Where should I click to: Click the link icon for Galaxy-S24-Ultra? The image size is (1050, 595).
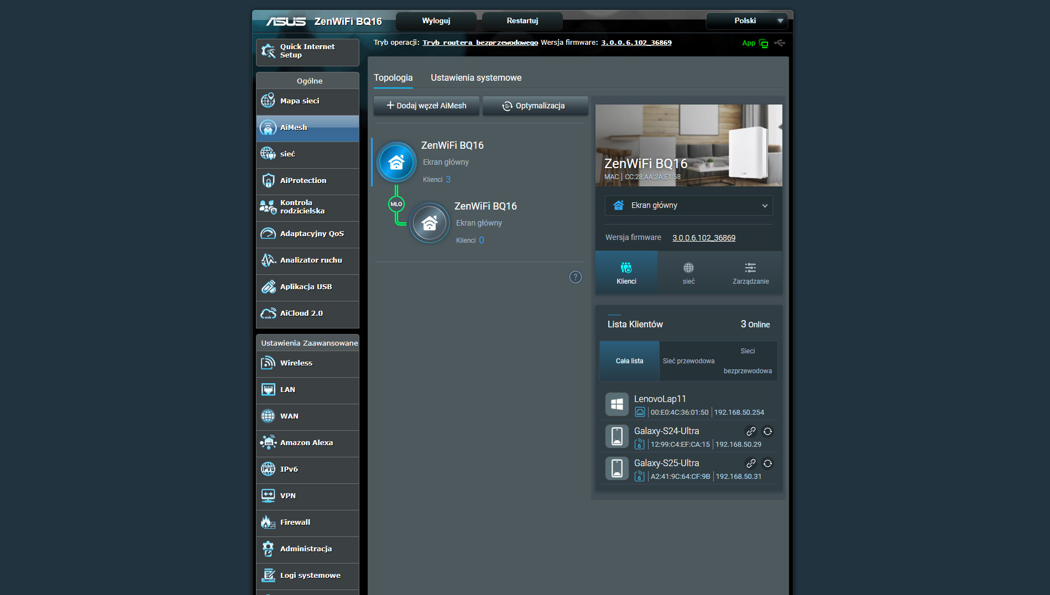click(x=751, y=431)
